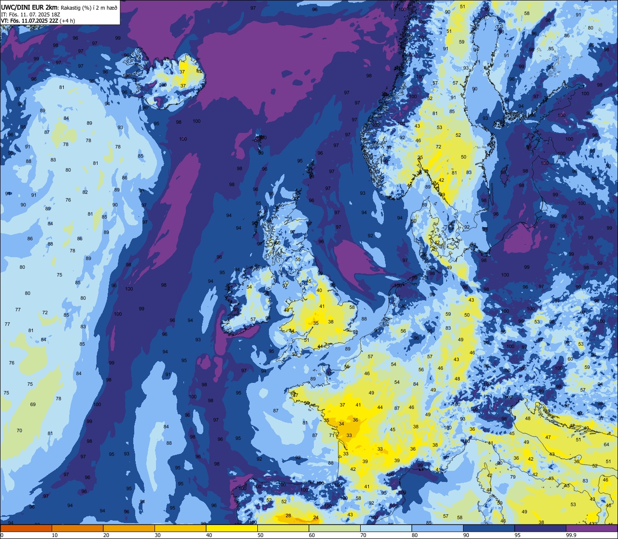Viewport: 618px width, 539px height.
Task: Click the '0' legend tick label
Action: (2, 535)
